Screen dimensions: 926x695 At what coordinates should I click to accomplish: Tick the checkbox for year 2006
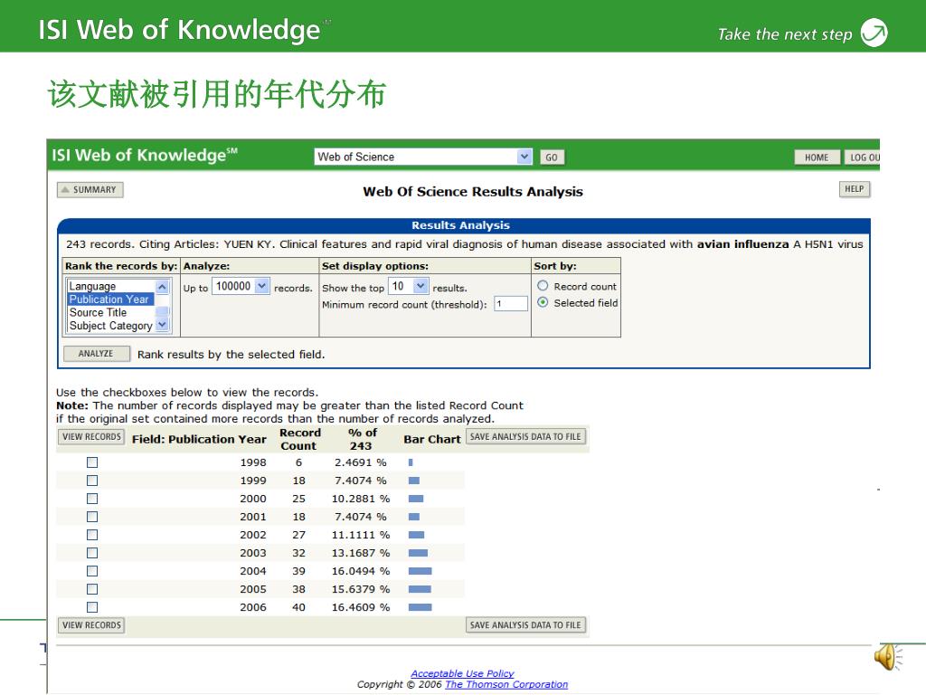coord(92,607)
